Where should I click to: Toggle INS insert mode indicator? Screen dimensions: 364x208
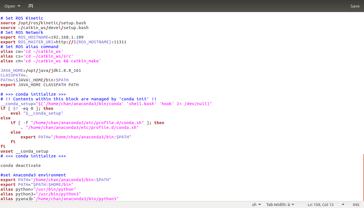(x=356, y=205)
